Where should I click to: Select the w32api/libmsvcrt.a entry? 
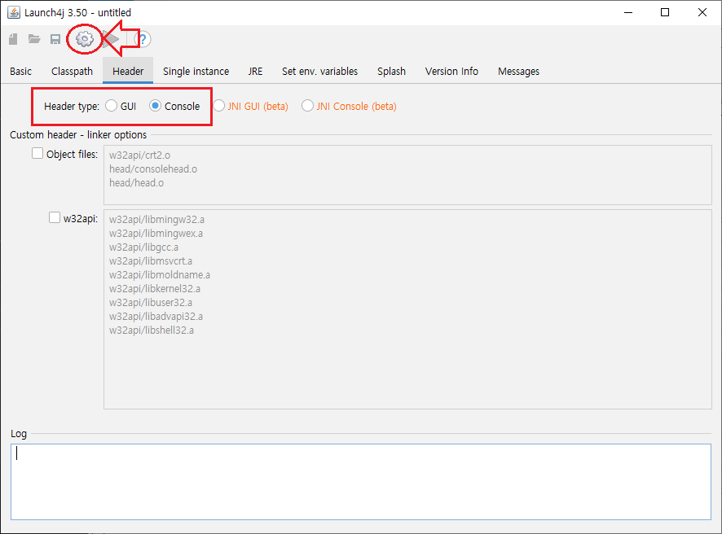(x=151, y=261)
